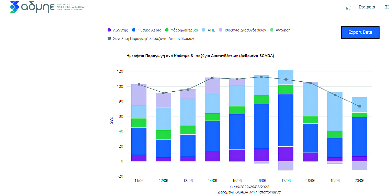Click the 11/06/2022-20/06/2022 date range caption
Viewport: 389px width, 195px height.
(249, 187)
